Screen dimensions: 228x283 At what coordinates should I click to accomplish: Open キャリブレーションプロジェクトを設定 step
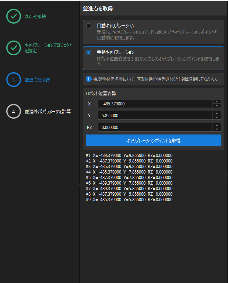(x=48, y=48)
